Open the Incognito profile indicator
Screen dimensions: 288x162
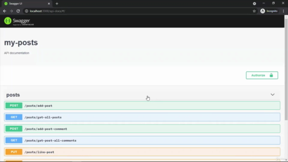pyautogui.click(x=269, y=11)
